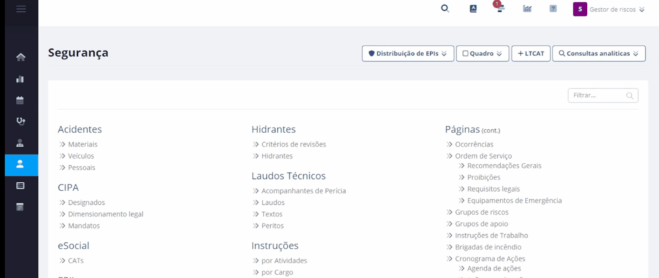This screenshot has width=659, height=278.
Task: Select Recomendações Gerais
Action: pyautogui.click(x=504, y=166)
